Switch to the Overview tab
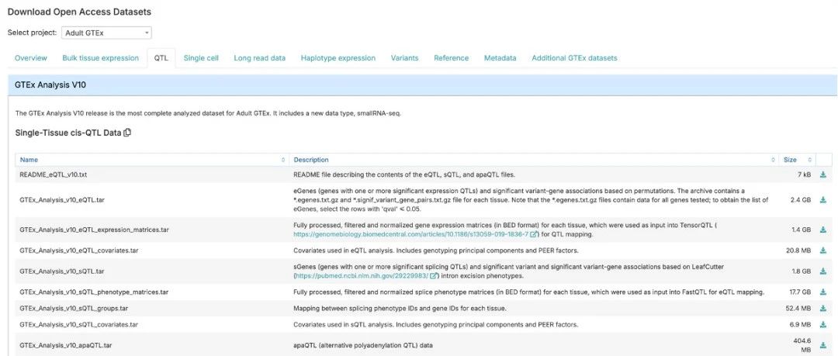838x356 pixels. 31,57
